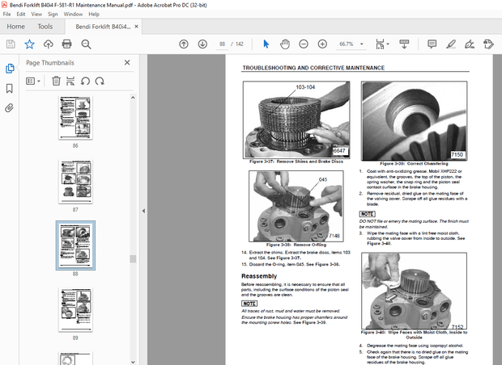Click the Save file icon
Image resolution: width=502 pixels, height=365 pixels.
pyautogui.click(x=11, y=44)
